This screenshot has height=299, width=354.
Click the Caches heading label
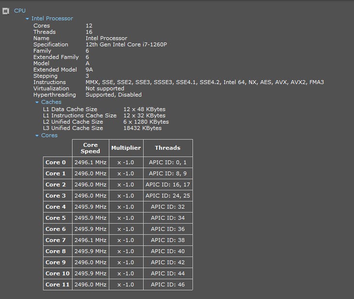tap(51, 102)
